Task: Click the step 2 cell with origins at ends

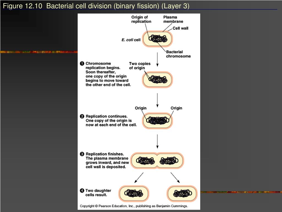Action: tap(157, 121)
